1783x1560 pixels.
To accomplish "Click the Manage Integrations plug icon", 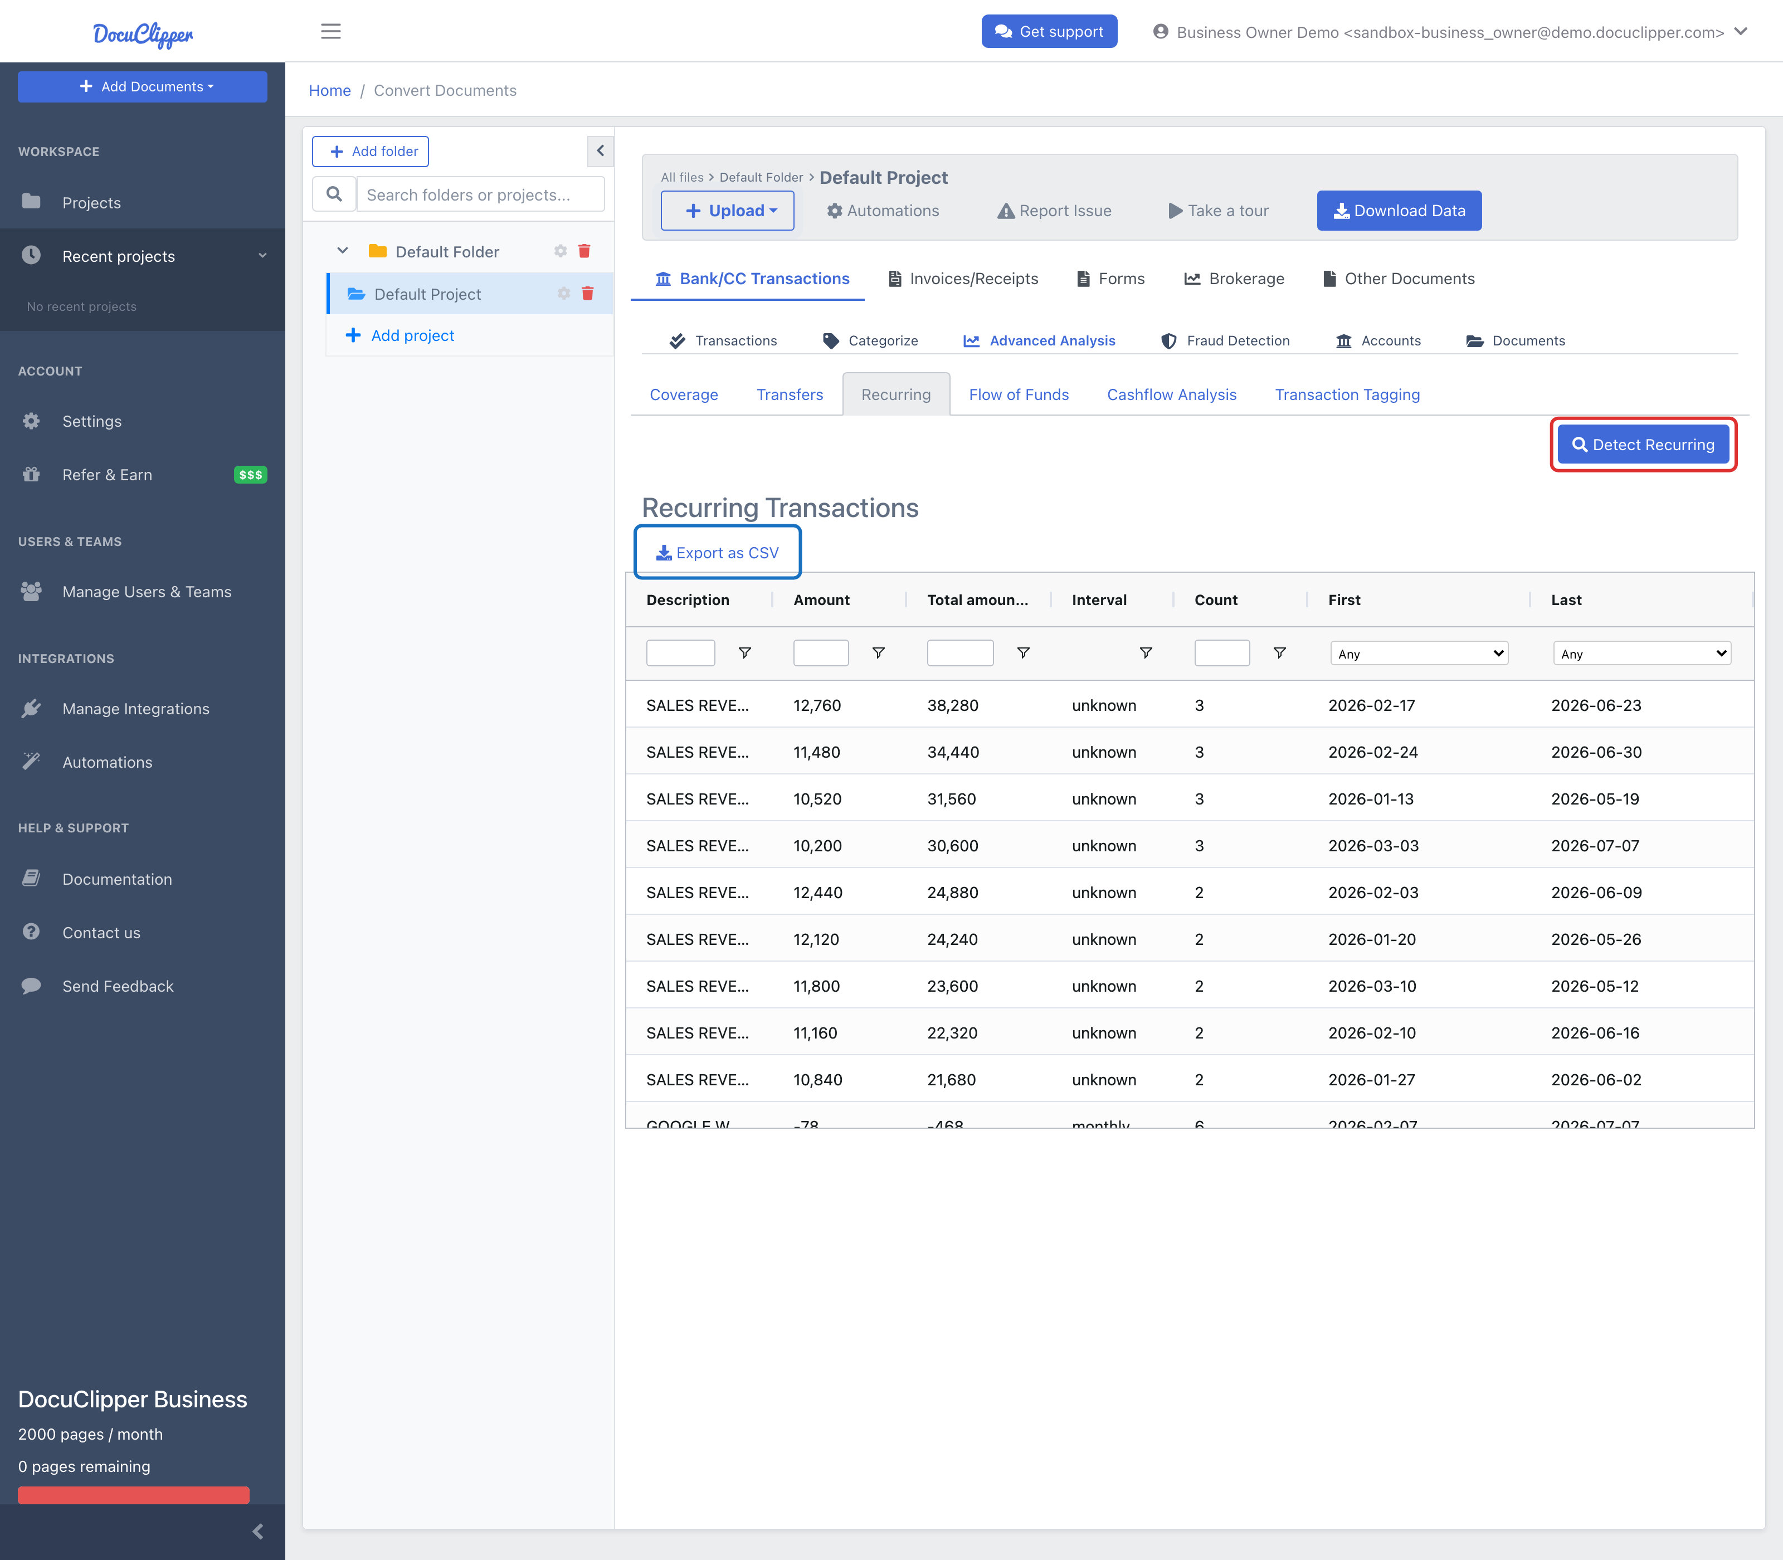I will tap(31, 709).
